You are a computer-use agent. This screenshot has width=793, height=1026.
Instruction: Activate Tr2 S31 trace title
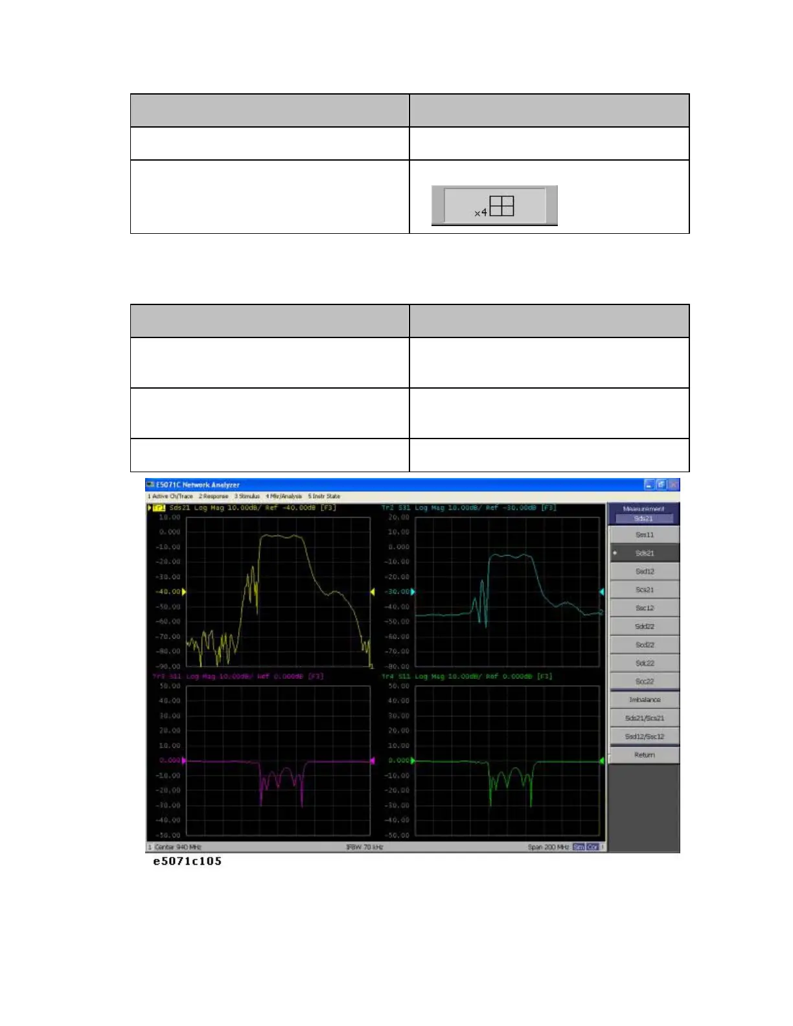(x=469, y=508)
